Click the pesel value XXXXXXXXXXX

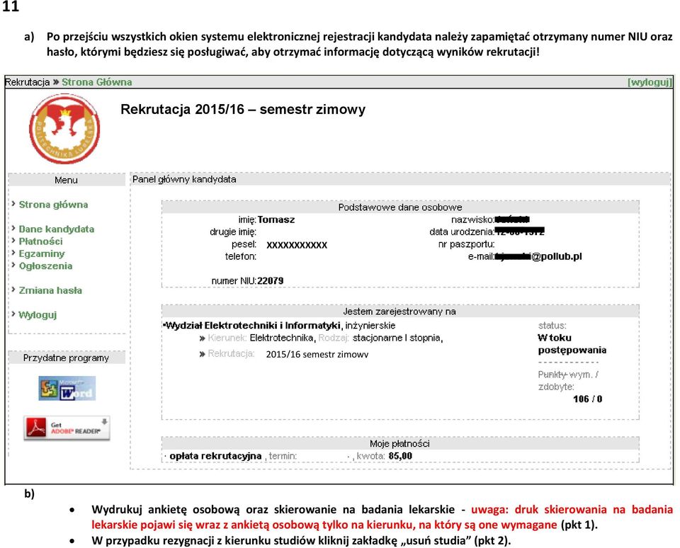click(x=297, y=245)
